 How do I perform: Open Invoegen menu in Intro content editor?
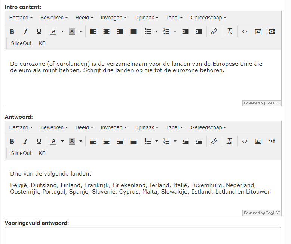pyautogui.click(x=113, y=18)
